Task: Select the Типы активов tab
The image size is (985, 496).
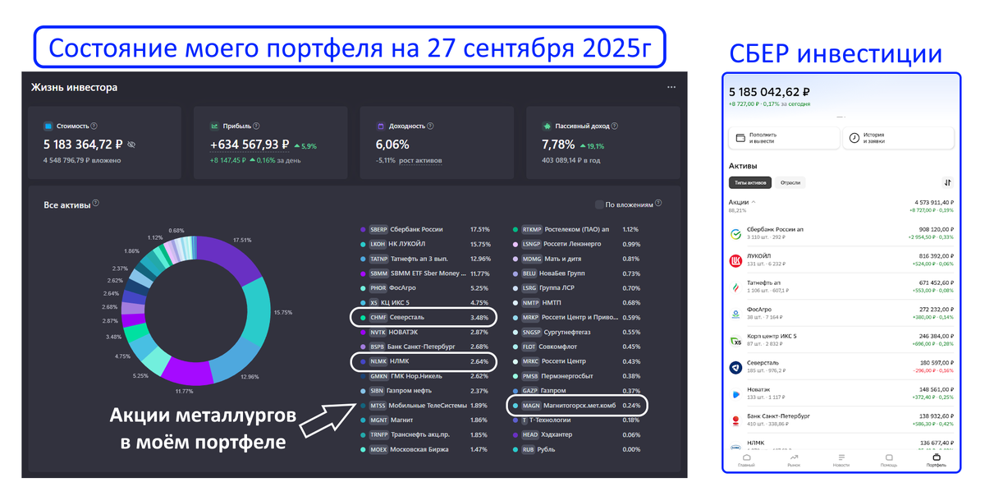Action: coord(751,182)
